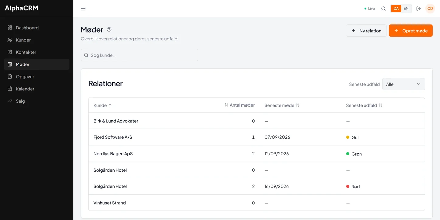The image size is (440, 220).
Task: Click the AlphaCRM logo
Action: click(x=21, y=8)
